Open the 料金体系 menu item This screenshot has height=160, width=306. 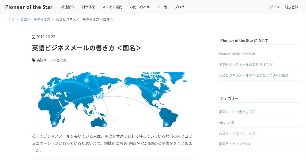pyautogui.click(x=88, y=7)
